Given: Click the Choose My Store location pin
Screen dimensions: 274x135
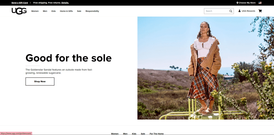Looking at the screenshot, I should [237, 3].
